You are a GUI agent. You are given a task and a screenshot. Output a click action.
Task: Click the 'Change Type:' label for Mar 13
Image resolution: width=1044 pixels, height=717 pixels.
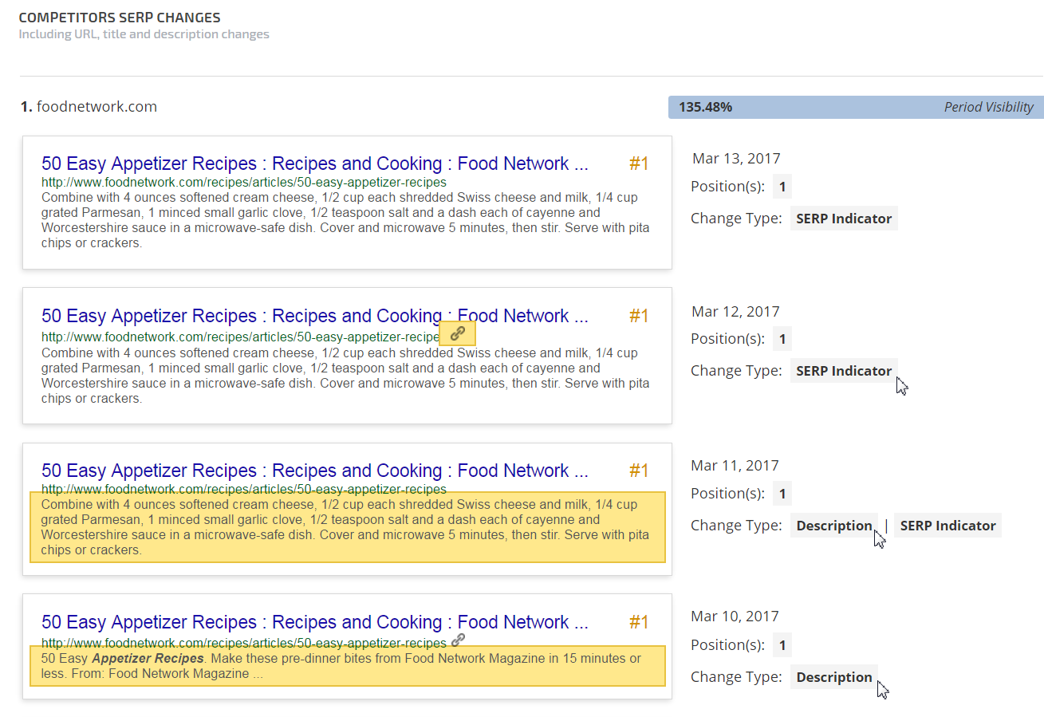tap(736, 219)
